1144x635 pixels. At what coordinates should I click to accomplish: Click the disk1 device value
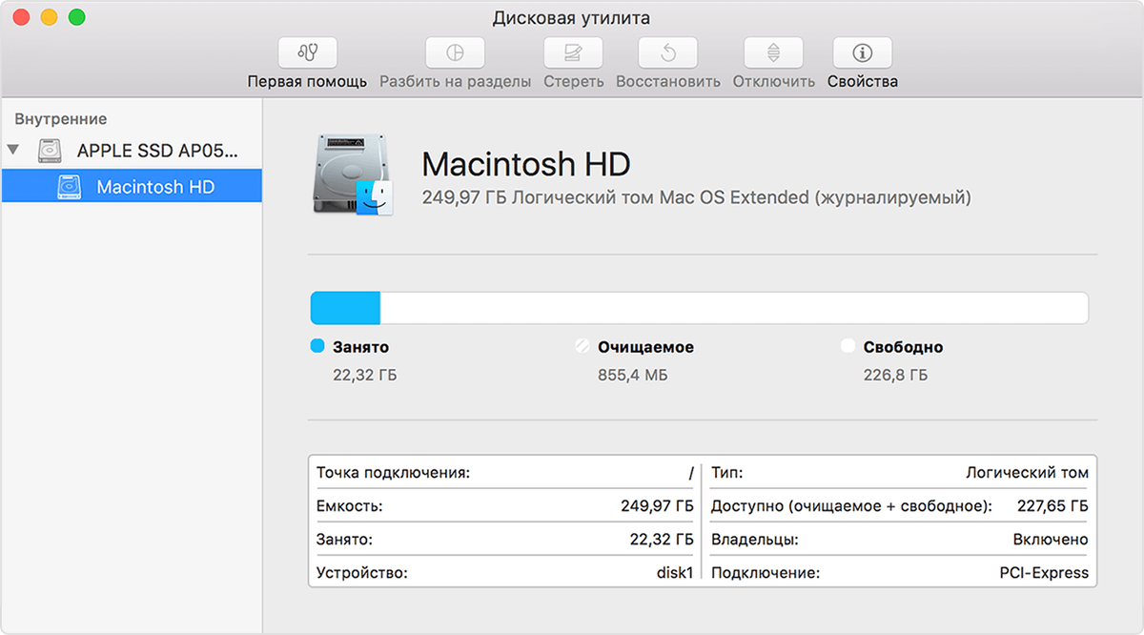point(675,573)
